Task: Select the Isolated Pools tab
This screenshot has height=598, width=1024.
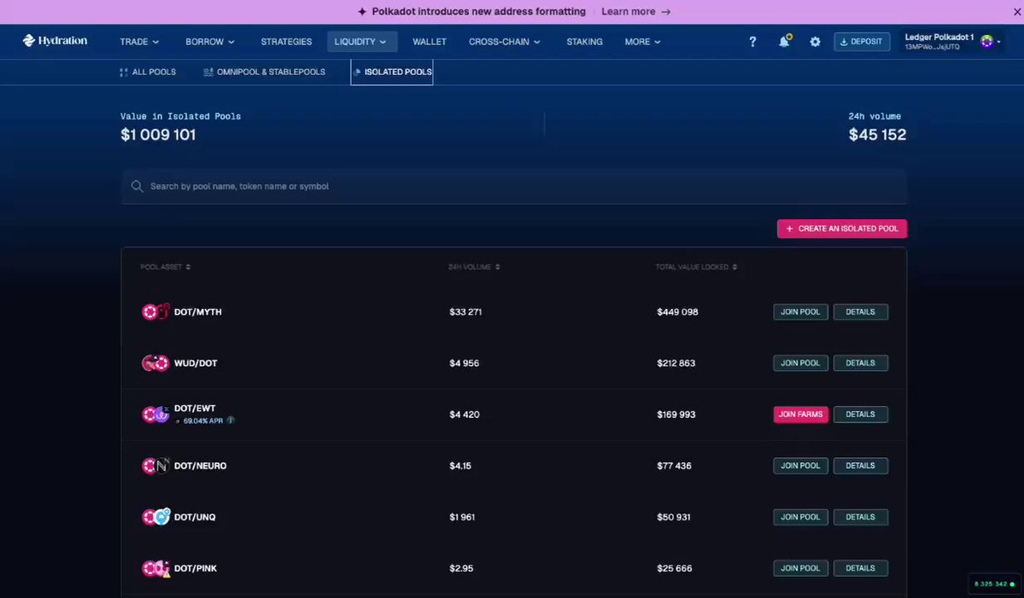Action: pyautogui.click(x=392, y=73)
